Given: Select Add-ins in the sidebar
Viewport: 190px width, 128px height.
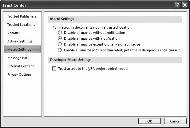Looking at the screenshot, I should click(14, 33).
